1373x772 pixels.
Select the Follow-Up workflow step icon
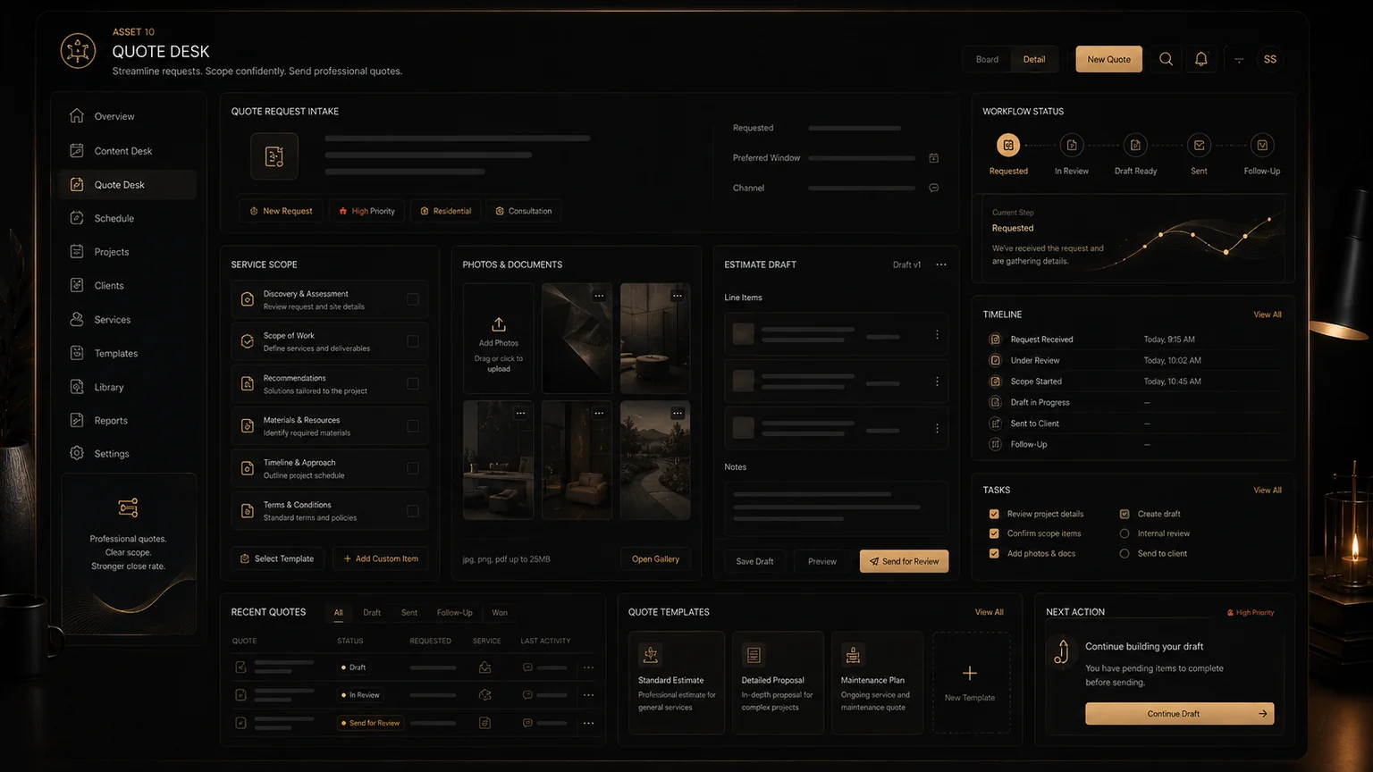1262,145
